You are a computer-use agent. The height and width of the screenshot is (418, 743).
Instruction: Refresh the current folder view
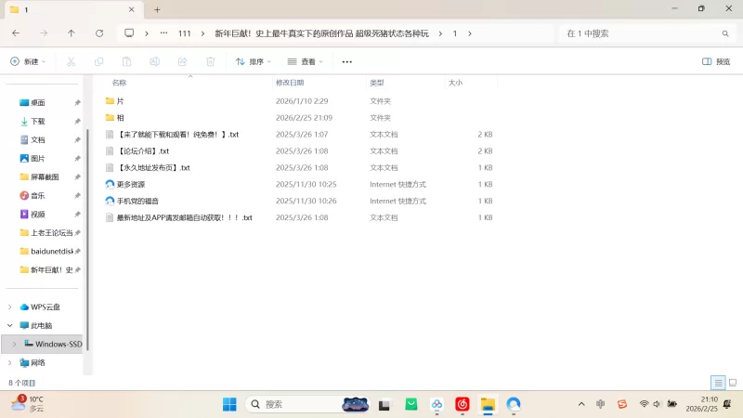click(99, 33)
